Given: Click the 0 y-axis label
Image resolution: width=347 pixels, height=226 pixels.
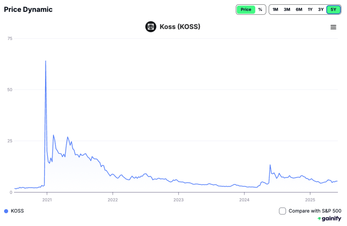Looking at the screenshot, I should [x=11, y=192].
